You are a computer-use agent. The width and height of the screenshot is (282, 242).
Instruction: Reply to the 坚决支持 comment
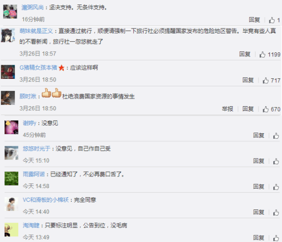[x=255, y=20]
